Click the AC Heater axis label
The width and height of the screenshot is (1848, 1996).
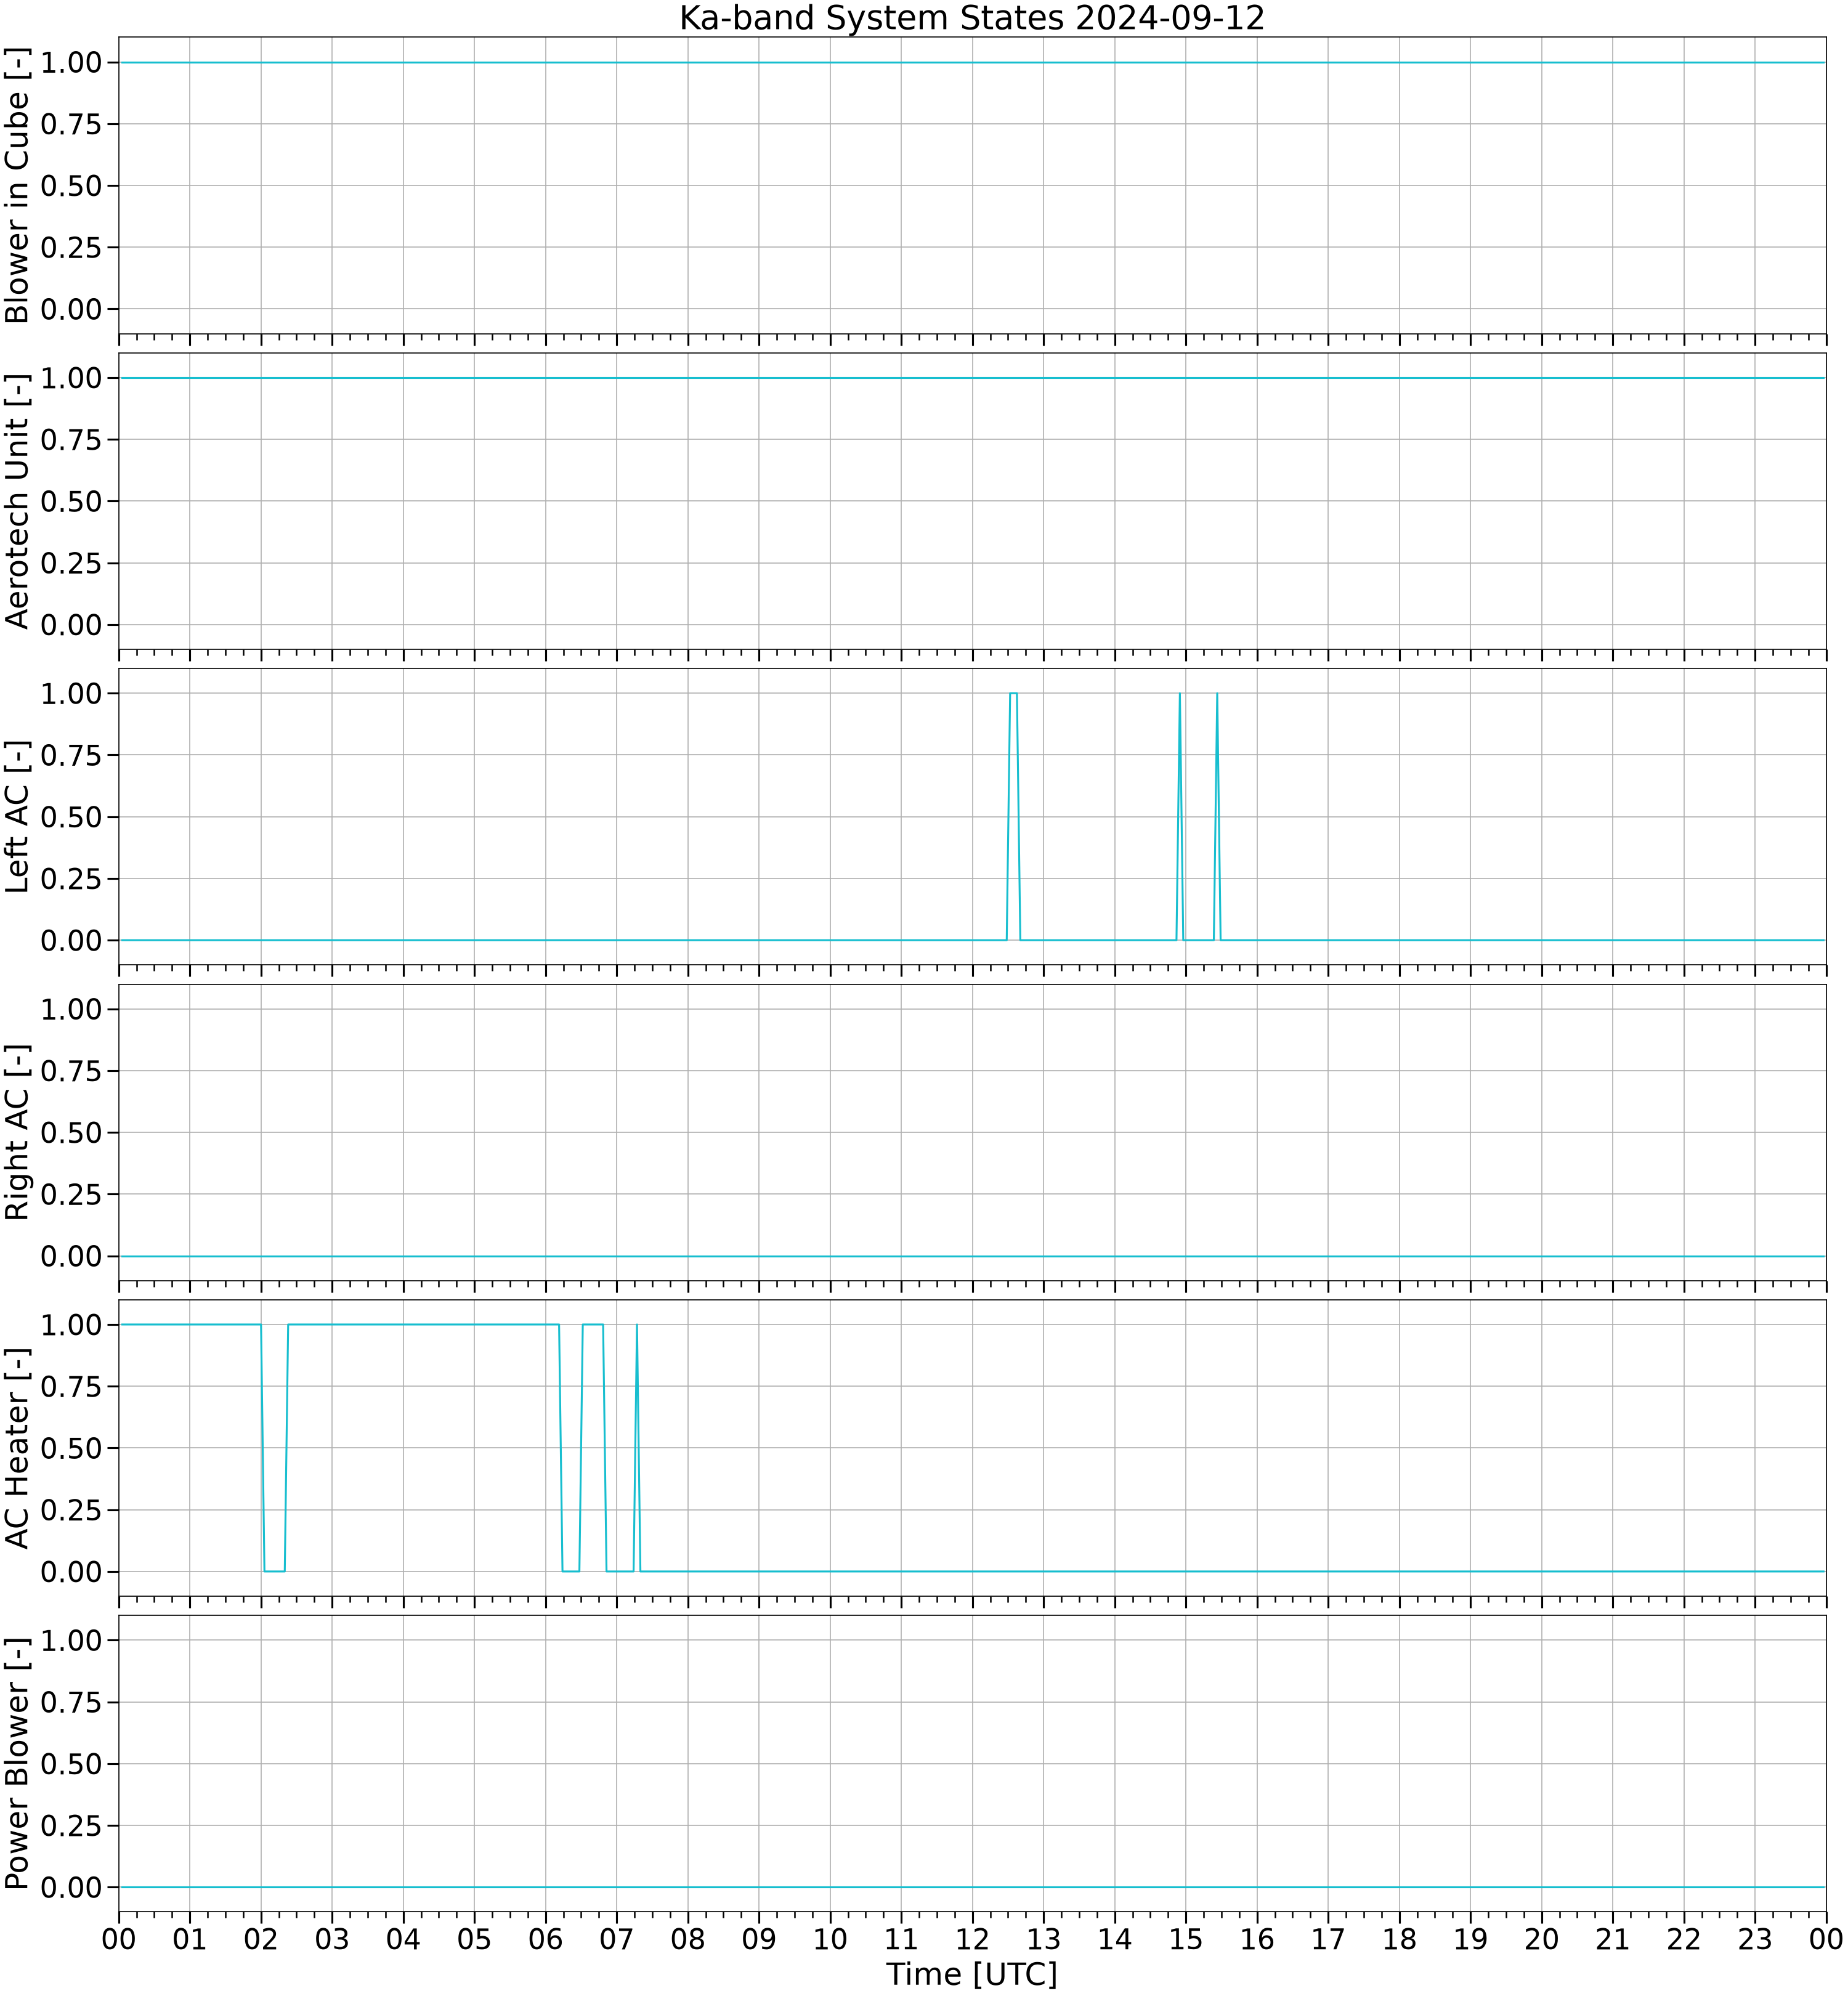18,1448
